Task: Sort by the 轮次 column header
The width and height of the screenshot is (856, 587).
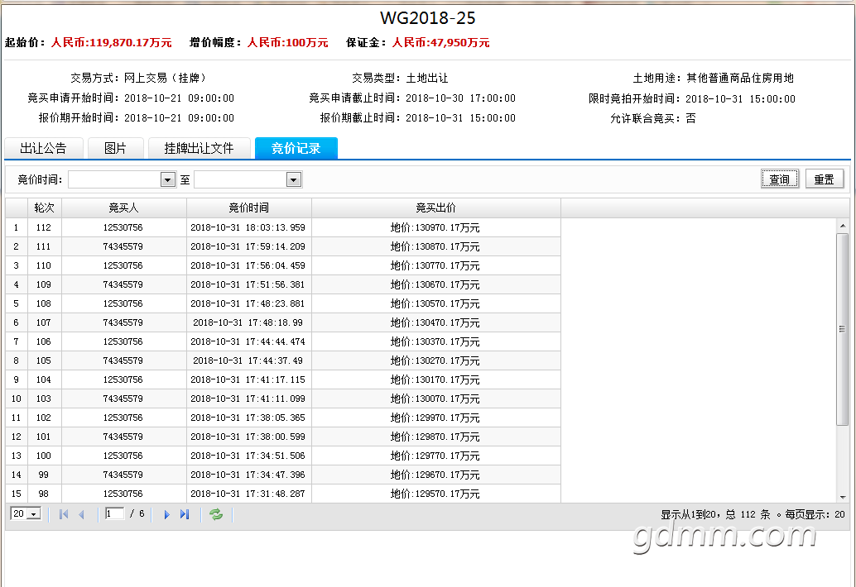Action: click(x=44, y=208)
